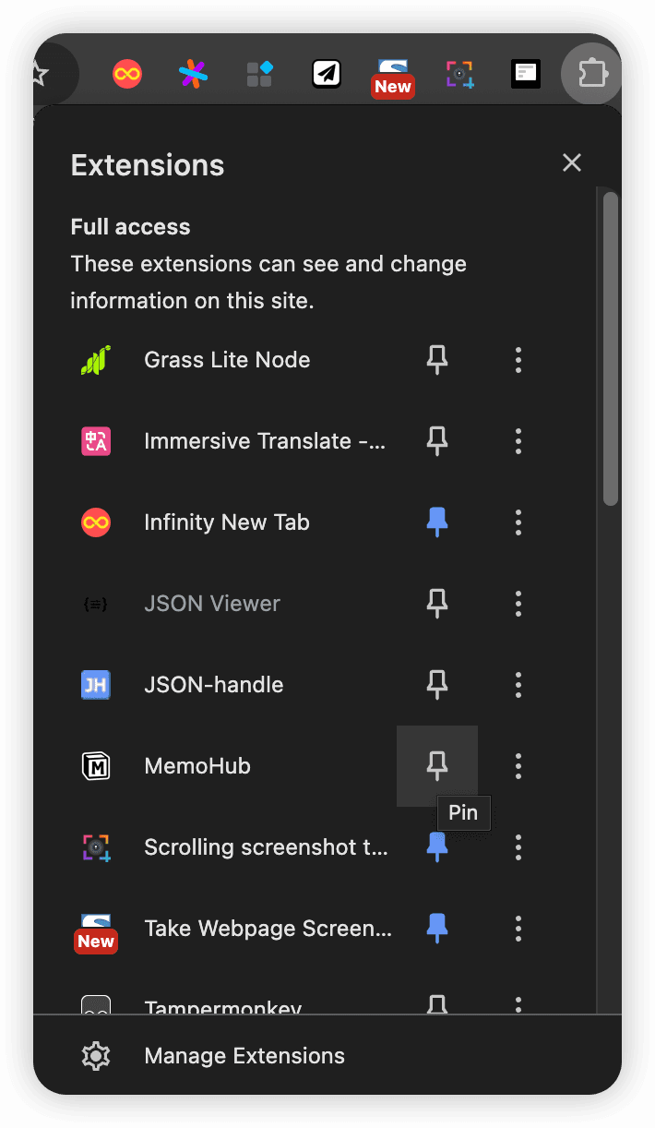Viewport: 655px width, 1128px height.
Task: Click the paper plane toolbar extension icon
Action: 327,73
